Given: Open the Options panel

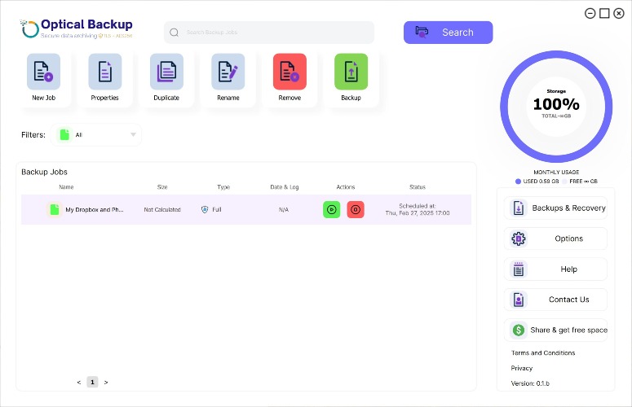Looking at the screenshot, I should [x=556, y=239].
